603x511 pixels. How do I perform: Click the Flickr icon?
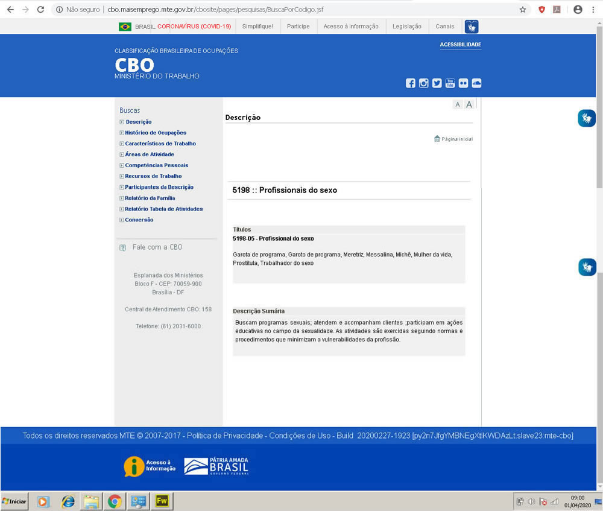[463, 83]
